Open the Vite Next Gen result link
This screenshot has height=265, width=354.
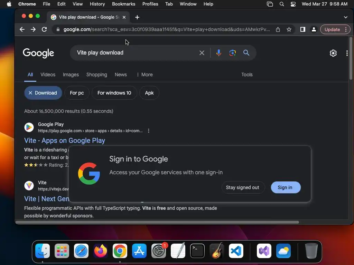pos(47,199)
